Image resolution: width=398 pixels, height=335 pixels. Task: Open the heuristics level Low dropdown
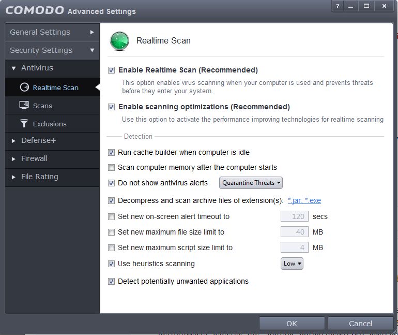(292, 264)
